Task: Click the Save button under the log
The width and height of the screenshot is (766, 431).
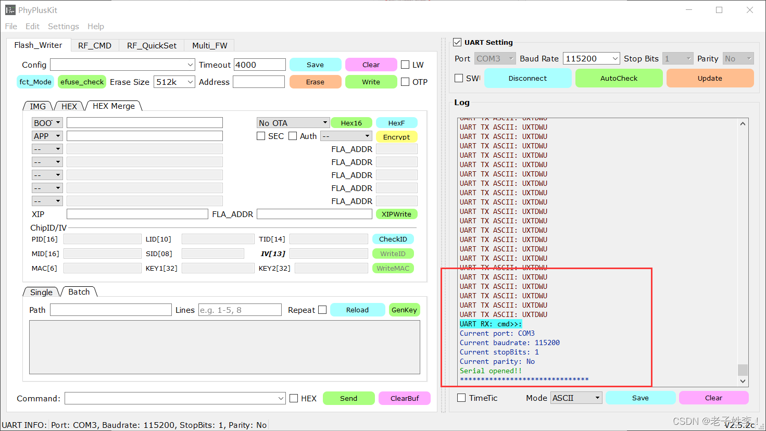Action: tap(641, 398)
